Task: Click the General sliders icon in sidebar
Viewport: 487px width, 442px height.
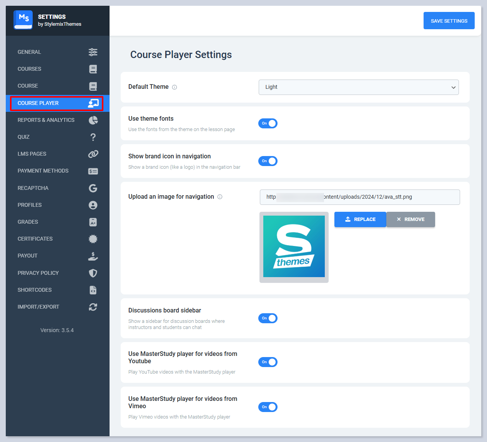Action: (93, 52)
